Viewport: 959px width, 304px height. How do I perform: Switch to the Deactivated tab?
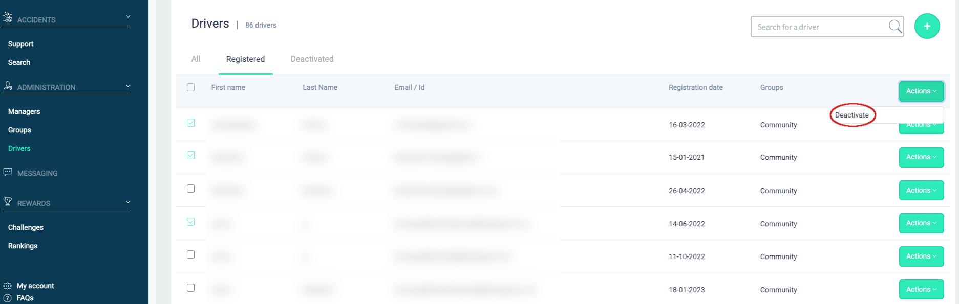tap(312, 59)
